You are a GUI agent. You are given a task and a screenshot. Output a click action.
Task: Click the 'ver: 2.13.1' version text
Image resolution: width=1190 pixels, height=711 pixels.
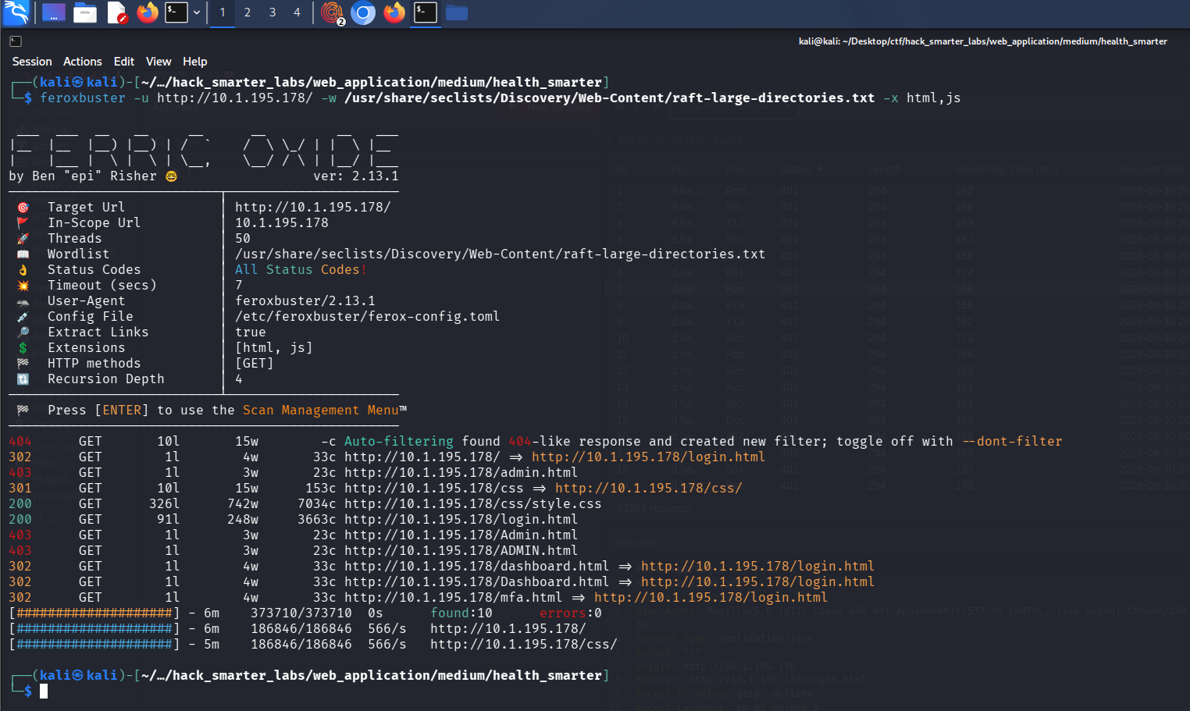tap(356, 176)
